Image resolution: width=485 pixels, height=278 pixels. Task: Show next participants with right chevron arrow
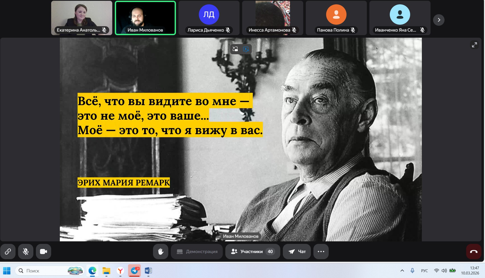click(439, 20)
